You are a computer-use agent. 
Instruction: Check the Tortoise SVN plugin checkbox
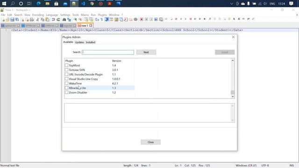click(66, 70)
